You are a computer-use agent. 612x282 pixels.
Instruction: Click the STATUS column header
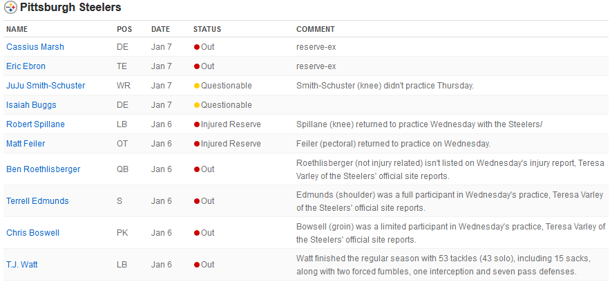pyautogui.click(x=207, y=29)
